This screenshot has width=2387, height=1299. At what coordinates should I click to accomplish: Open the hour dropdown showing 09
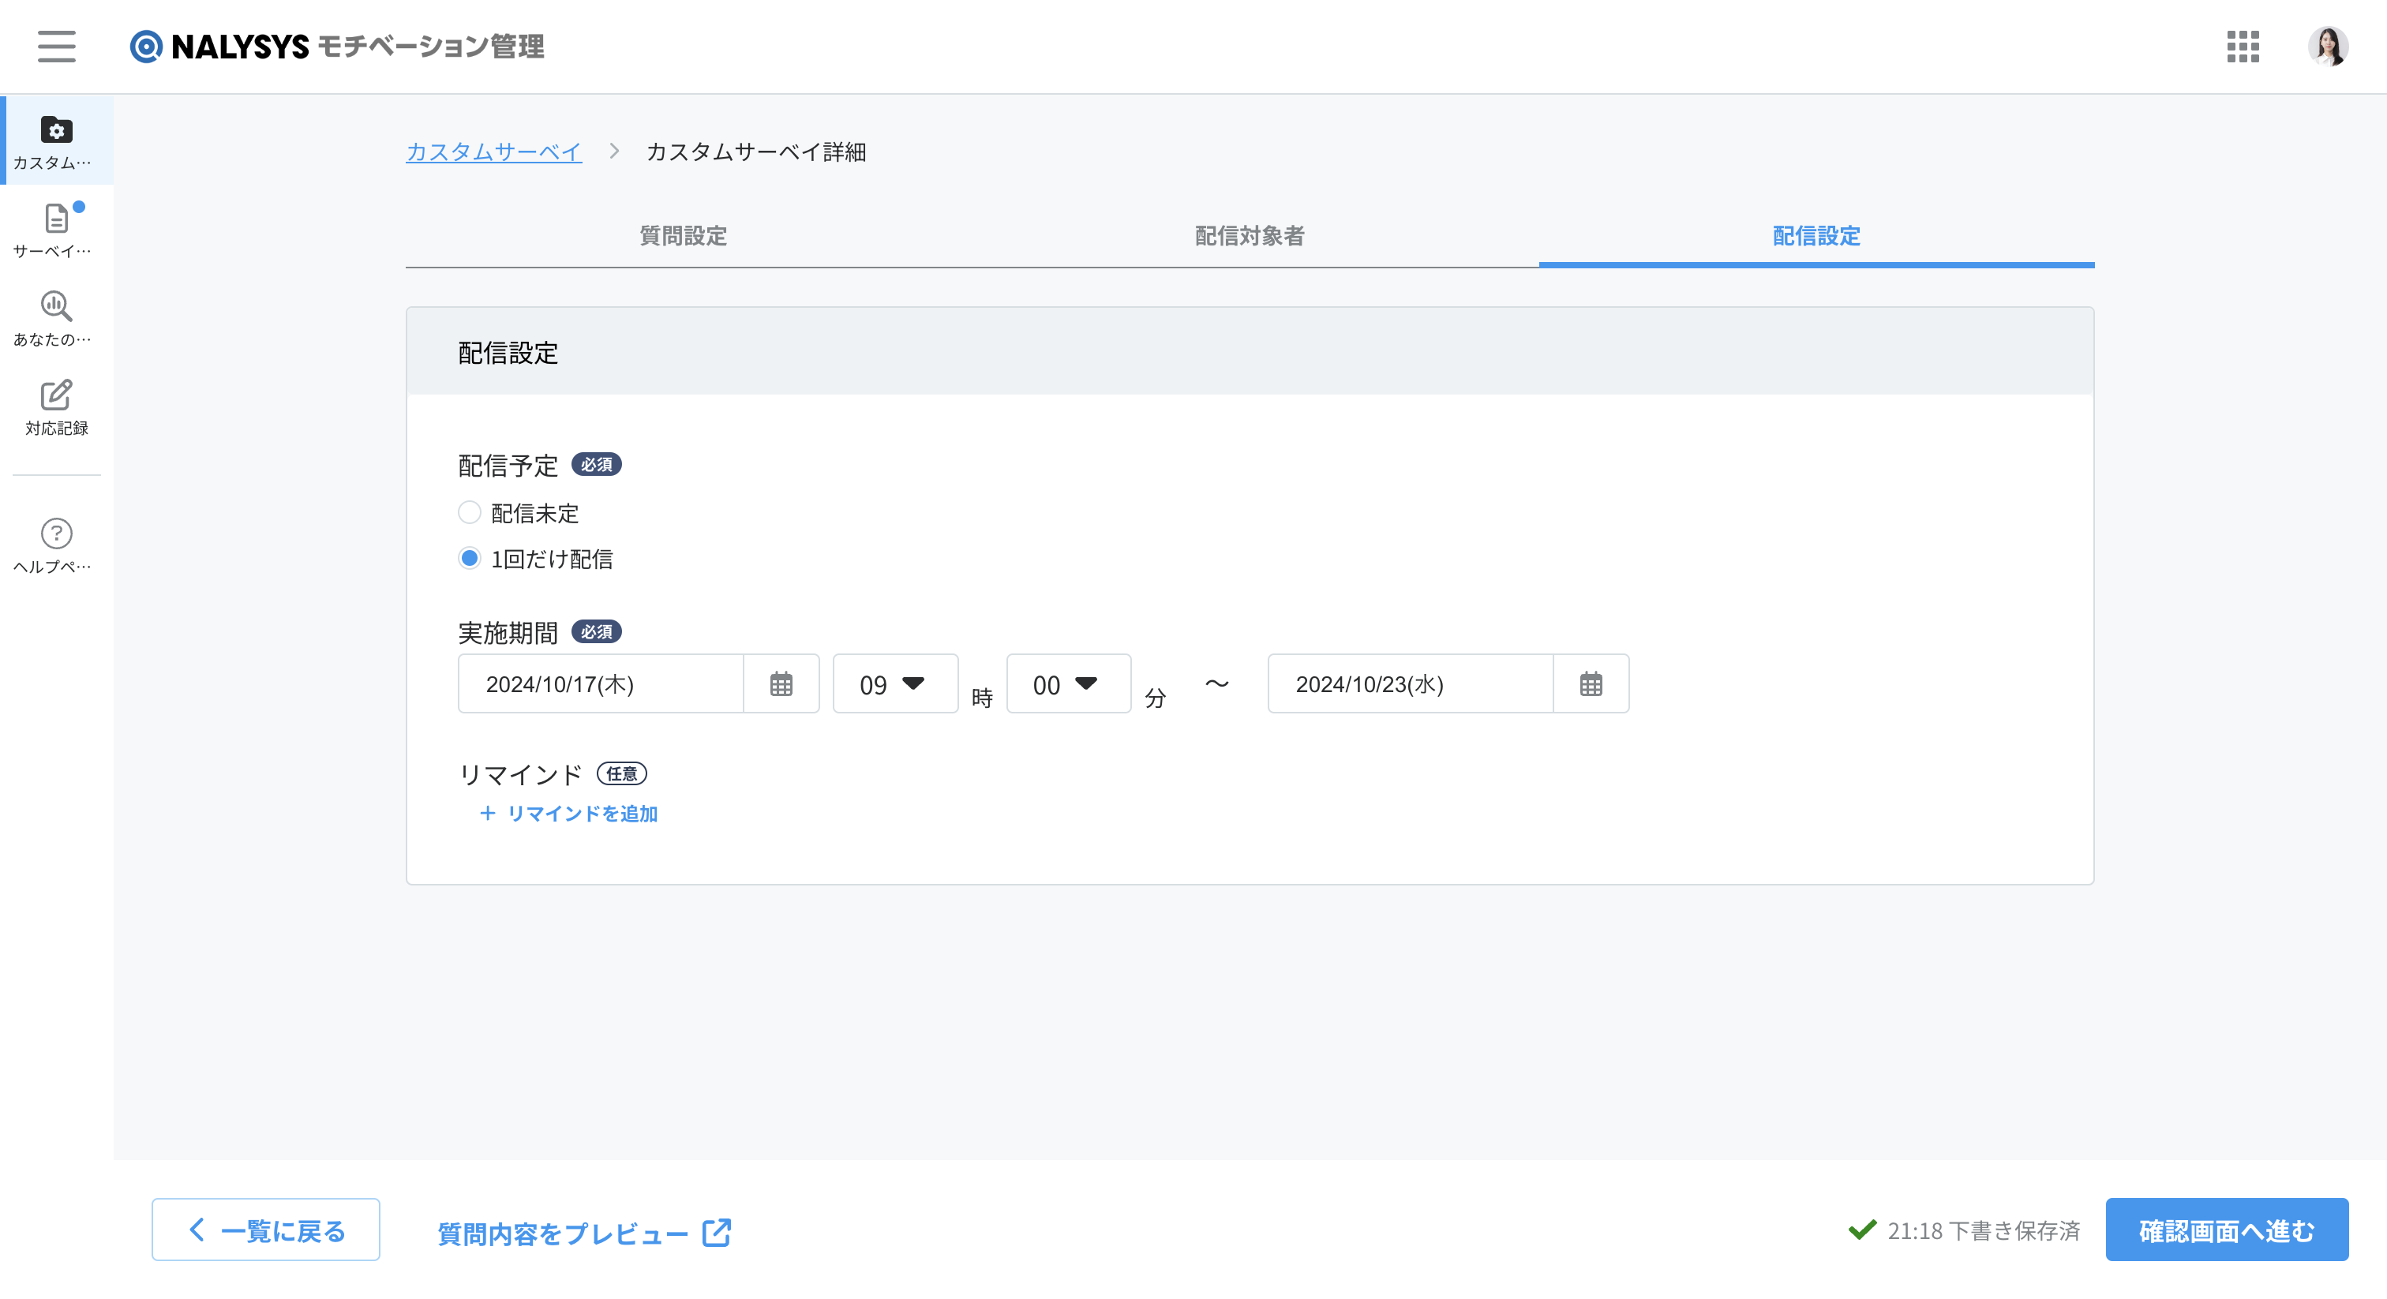895,683
